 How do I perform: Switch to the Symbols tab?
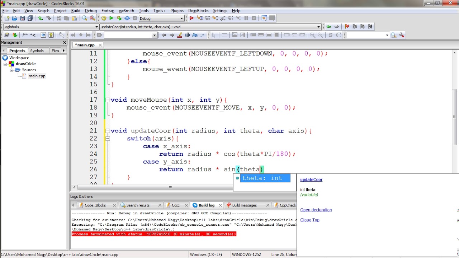[37, 51]
